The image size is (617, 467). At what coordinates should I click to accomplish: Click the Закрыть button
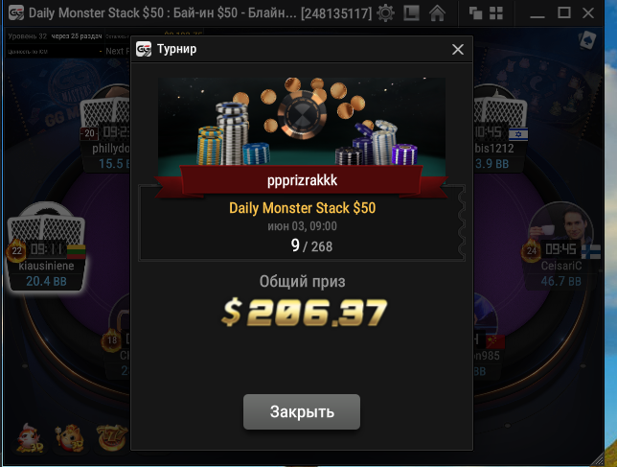(x=302, y=411)
